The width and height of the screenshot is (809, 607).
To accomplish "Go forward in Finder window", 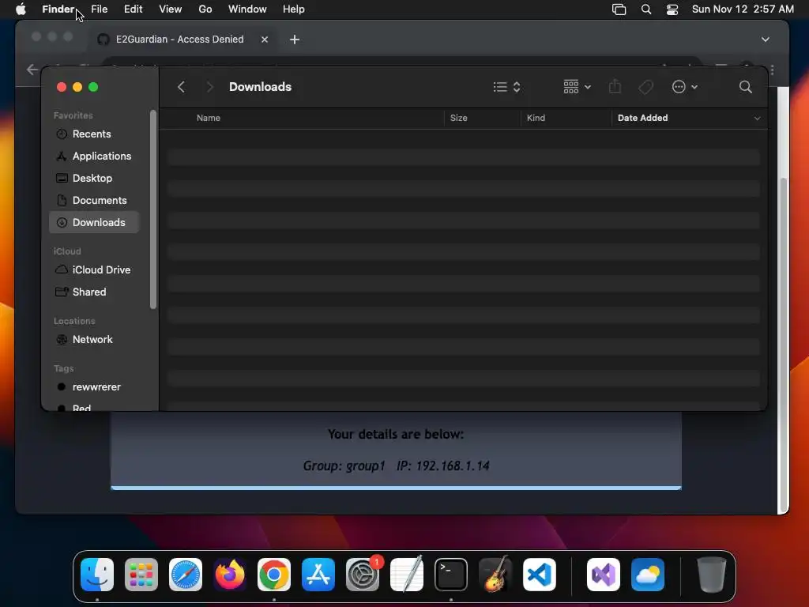I will point(209,87).
